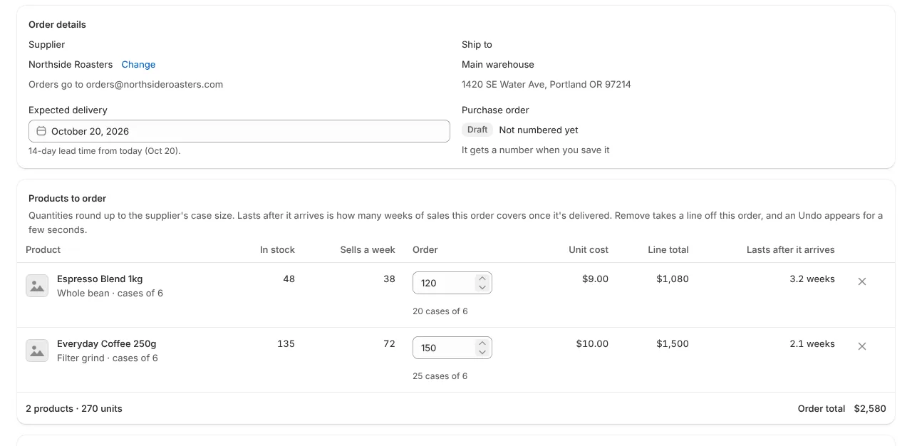912x446 pixels.
Task: Decrease the Everyday Coffee order quantity
Action: [482, 352]
